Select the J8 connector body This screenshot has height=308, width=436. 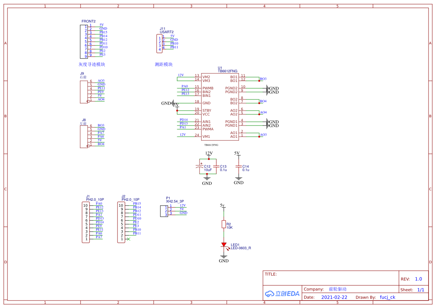click(84, 137)
